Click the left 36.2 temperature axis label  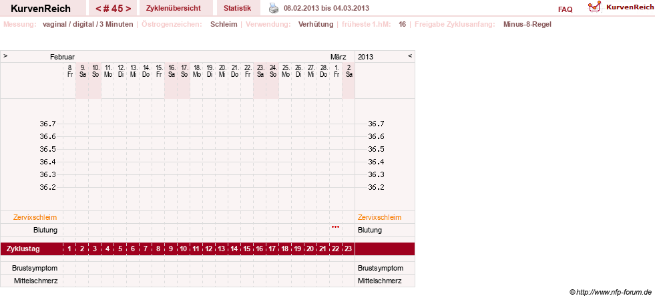(x=47, y=187)
